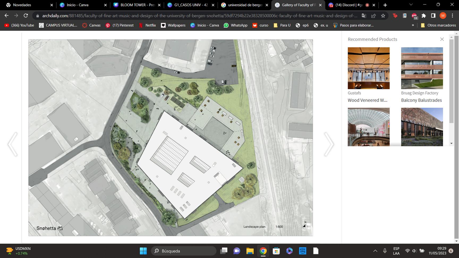
Task: Launch Prime Video from taskbar
Action: pyautogui.click(x=303, y=251)
